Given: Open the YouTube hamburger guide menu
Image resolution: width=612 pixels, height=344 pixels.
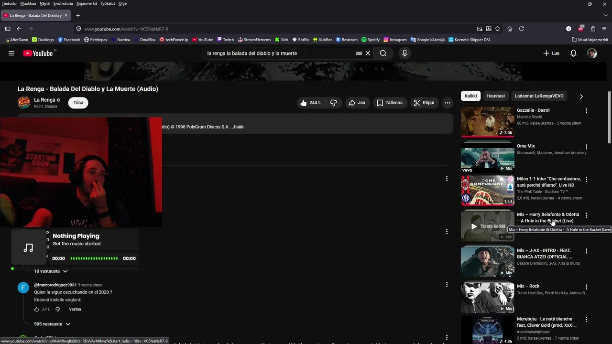Looking at the screenshot, I should [x=11, y=53].
